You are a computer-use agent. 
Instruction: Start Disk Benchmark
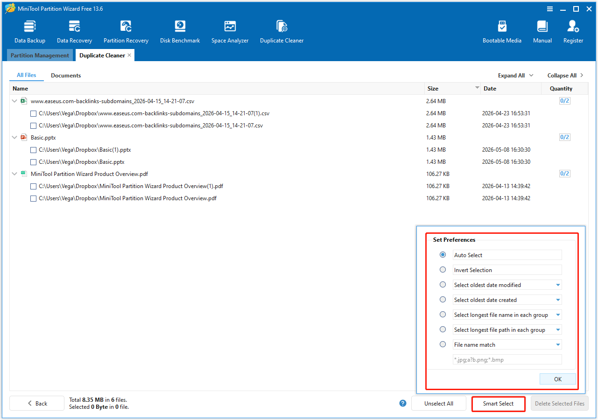pyautogui.click(x=180, y=32)
